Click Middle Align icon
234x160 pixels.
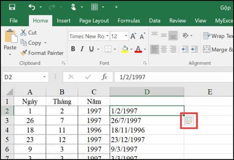[x=164, y=35]
